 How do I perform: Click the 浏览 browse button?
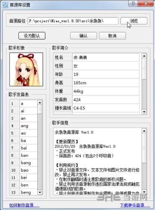(x=134, y=21)
